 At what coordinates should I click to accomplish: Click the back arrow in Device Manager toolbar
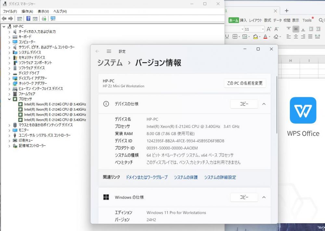point(4,19)
